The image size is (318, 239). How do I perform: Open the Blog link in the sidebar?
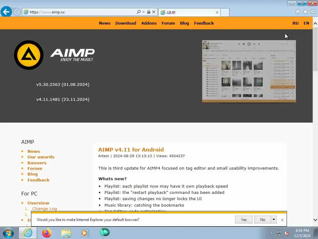point(32,174)
